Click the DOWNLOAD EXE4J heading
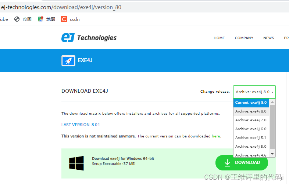The height and width of the screenshot is (184, 289). click(85, 91)
